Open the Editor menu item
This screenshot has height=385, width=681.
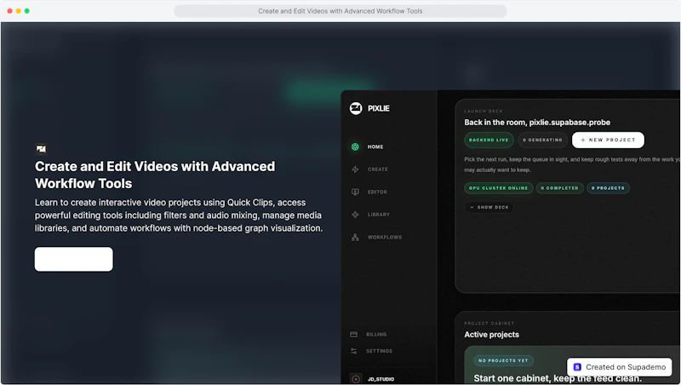377,192
